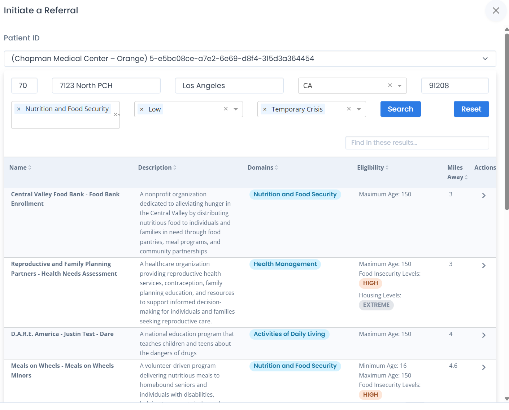Viewport: 509px width, 410px height.
Task: Click the scroll up arrow
Action: [506, 29]
